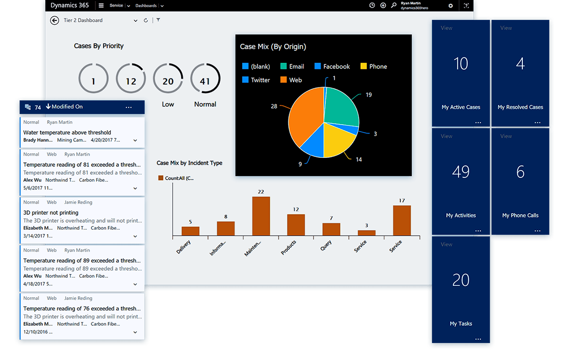The width and height of the screenshot is (570, 351).
Task: Click the yellow Phone pie slice
Action: 337,141
